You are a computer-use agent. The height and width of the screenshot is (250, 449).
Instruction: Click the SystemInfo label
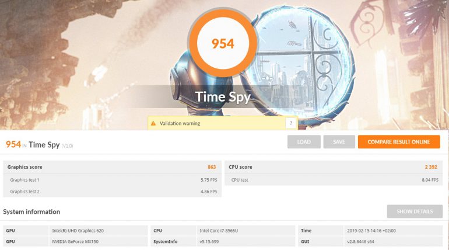point(165,242)
